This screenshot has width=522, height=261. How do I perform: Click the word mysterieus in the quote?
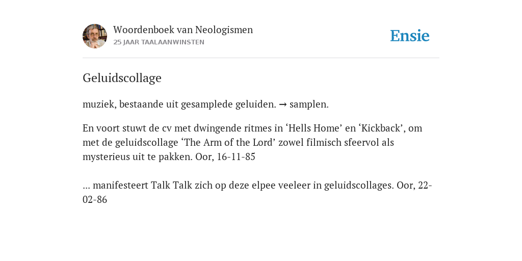coord(106,157)
